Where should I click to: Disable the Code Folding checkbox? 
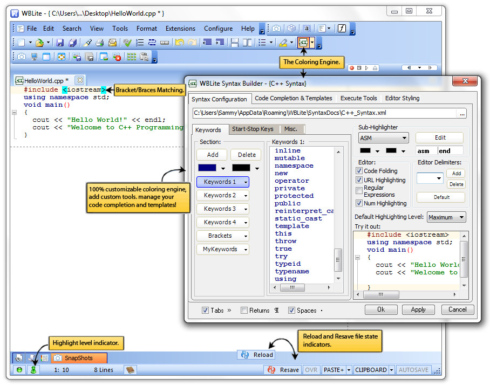(359, 171)
